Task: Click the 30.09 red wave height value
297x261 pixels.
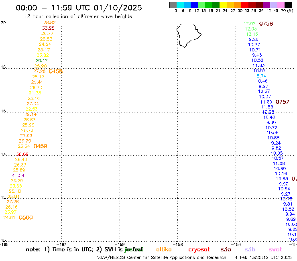Action: point(22,154)
